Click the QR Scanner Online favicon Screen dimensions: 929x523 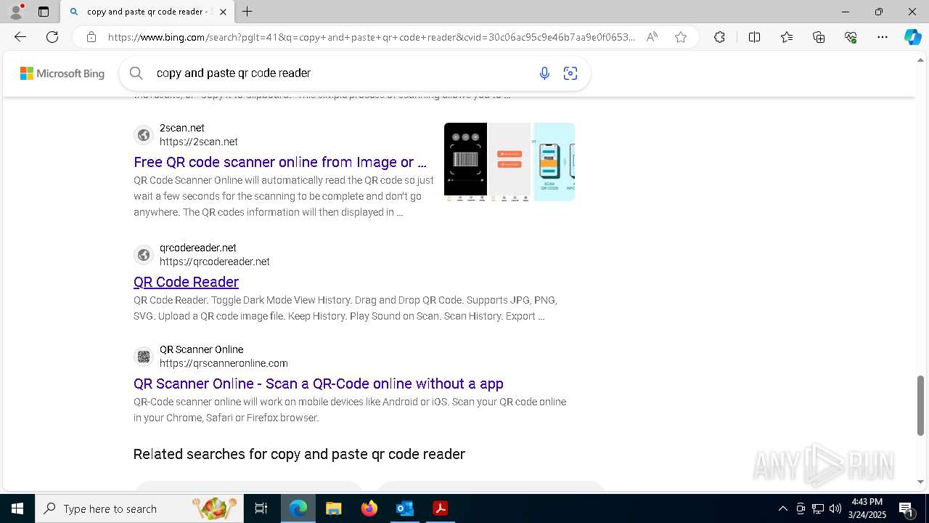click(144, 357)
